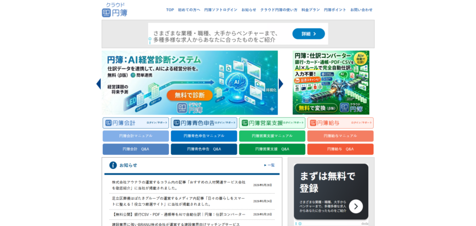The image size is (476, 226).
Task: Click 無料で診断 orange button
Action: (189, 95)
